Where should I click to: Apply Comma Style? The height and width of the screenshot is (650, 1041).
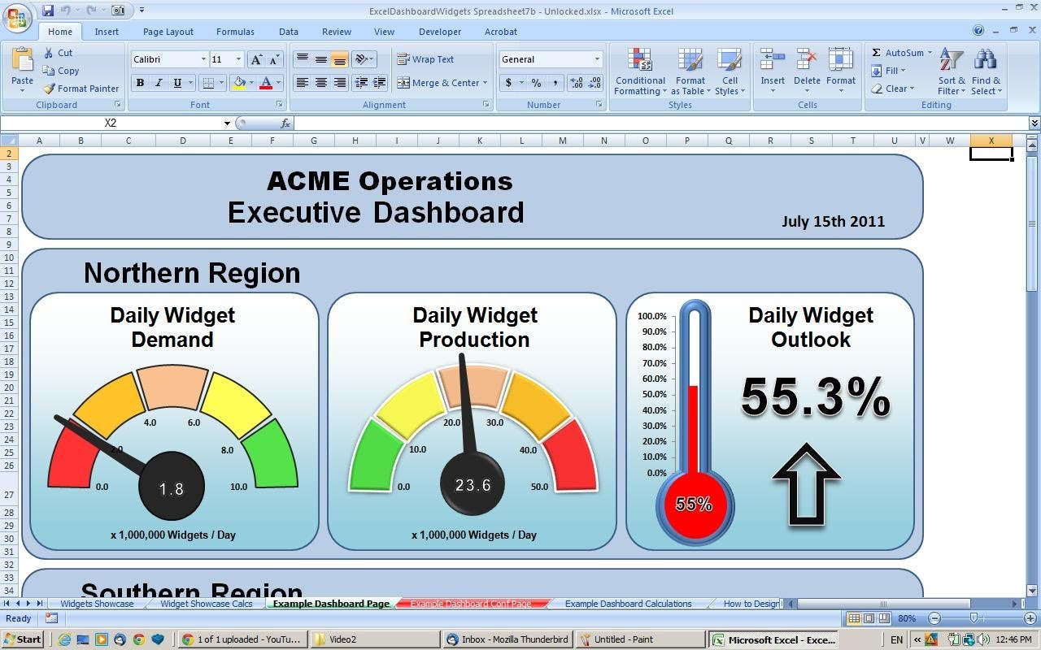555,83
